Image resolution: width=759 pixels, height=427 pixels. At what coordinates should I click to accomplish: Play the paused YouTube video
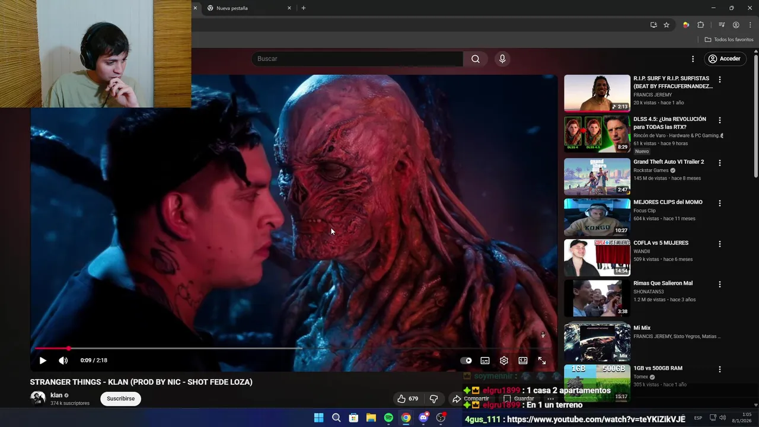(43, 361)
